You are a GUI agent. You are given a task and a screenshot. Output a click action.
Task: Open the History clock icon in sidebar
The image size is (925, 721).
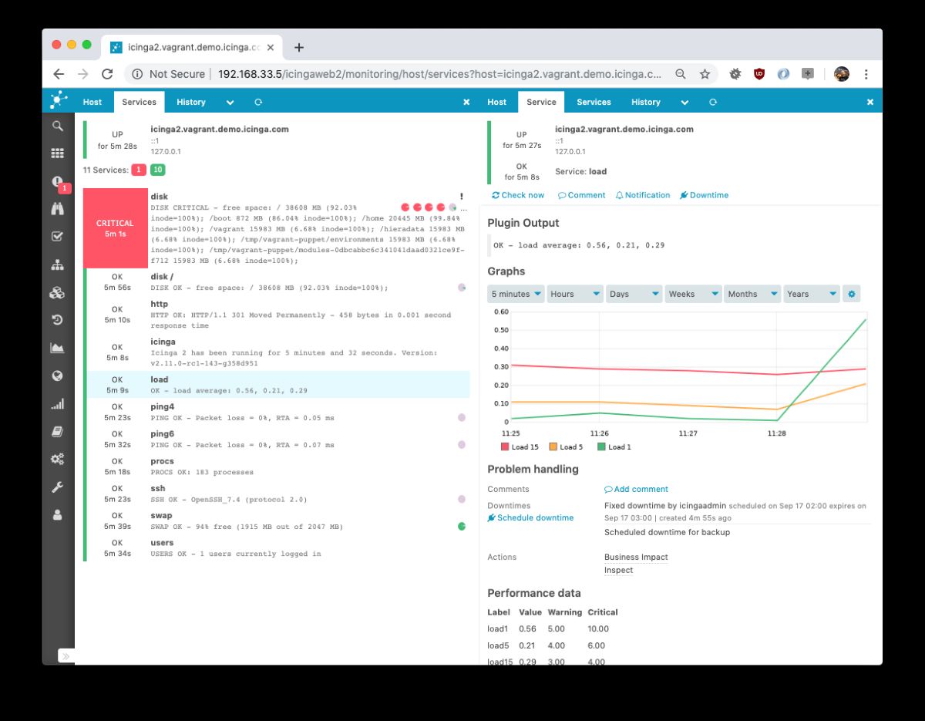point(57,319)
